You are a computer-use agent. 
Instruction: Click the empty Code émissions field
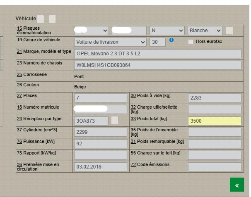tap(214, 167)
